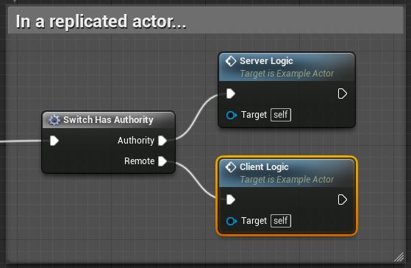
Task: Click the Server Logic output execution pin
Action: tap(343, 94)
